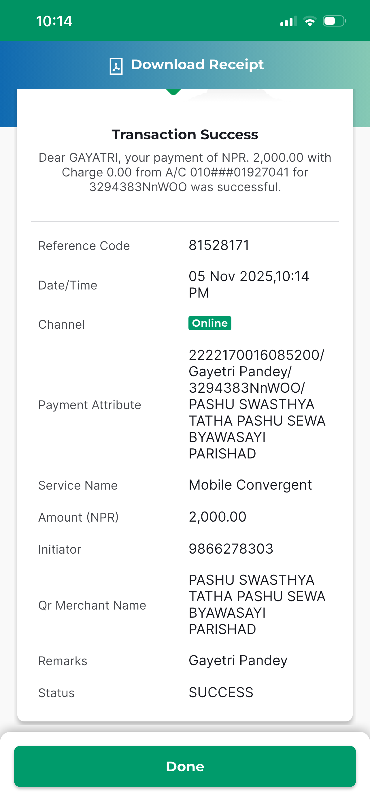Tap the green Online channel badge

point(210,323)
